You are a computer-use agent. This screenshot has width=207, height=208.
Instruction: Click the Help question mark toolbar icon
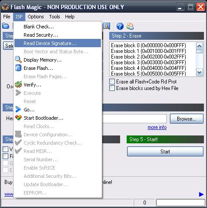[120, 26]
